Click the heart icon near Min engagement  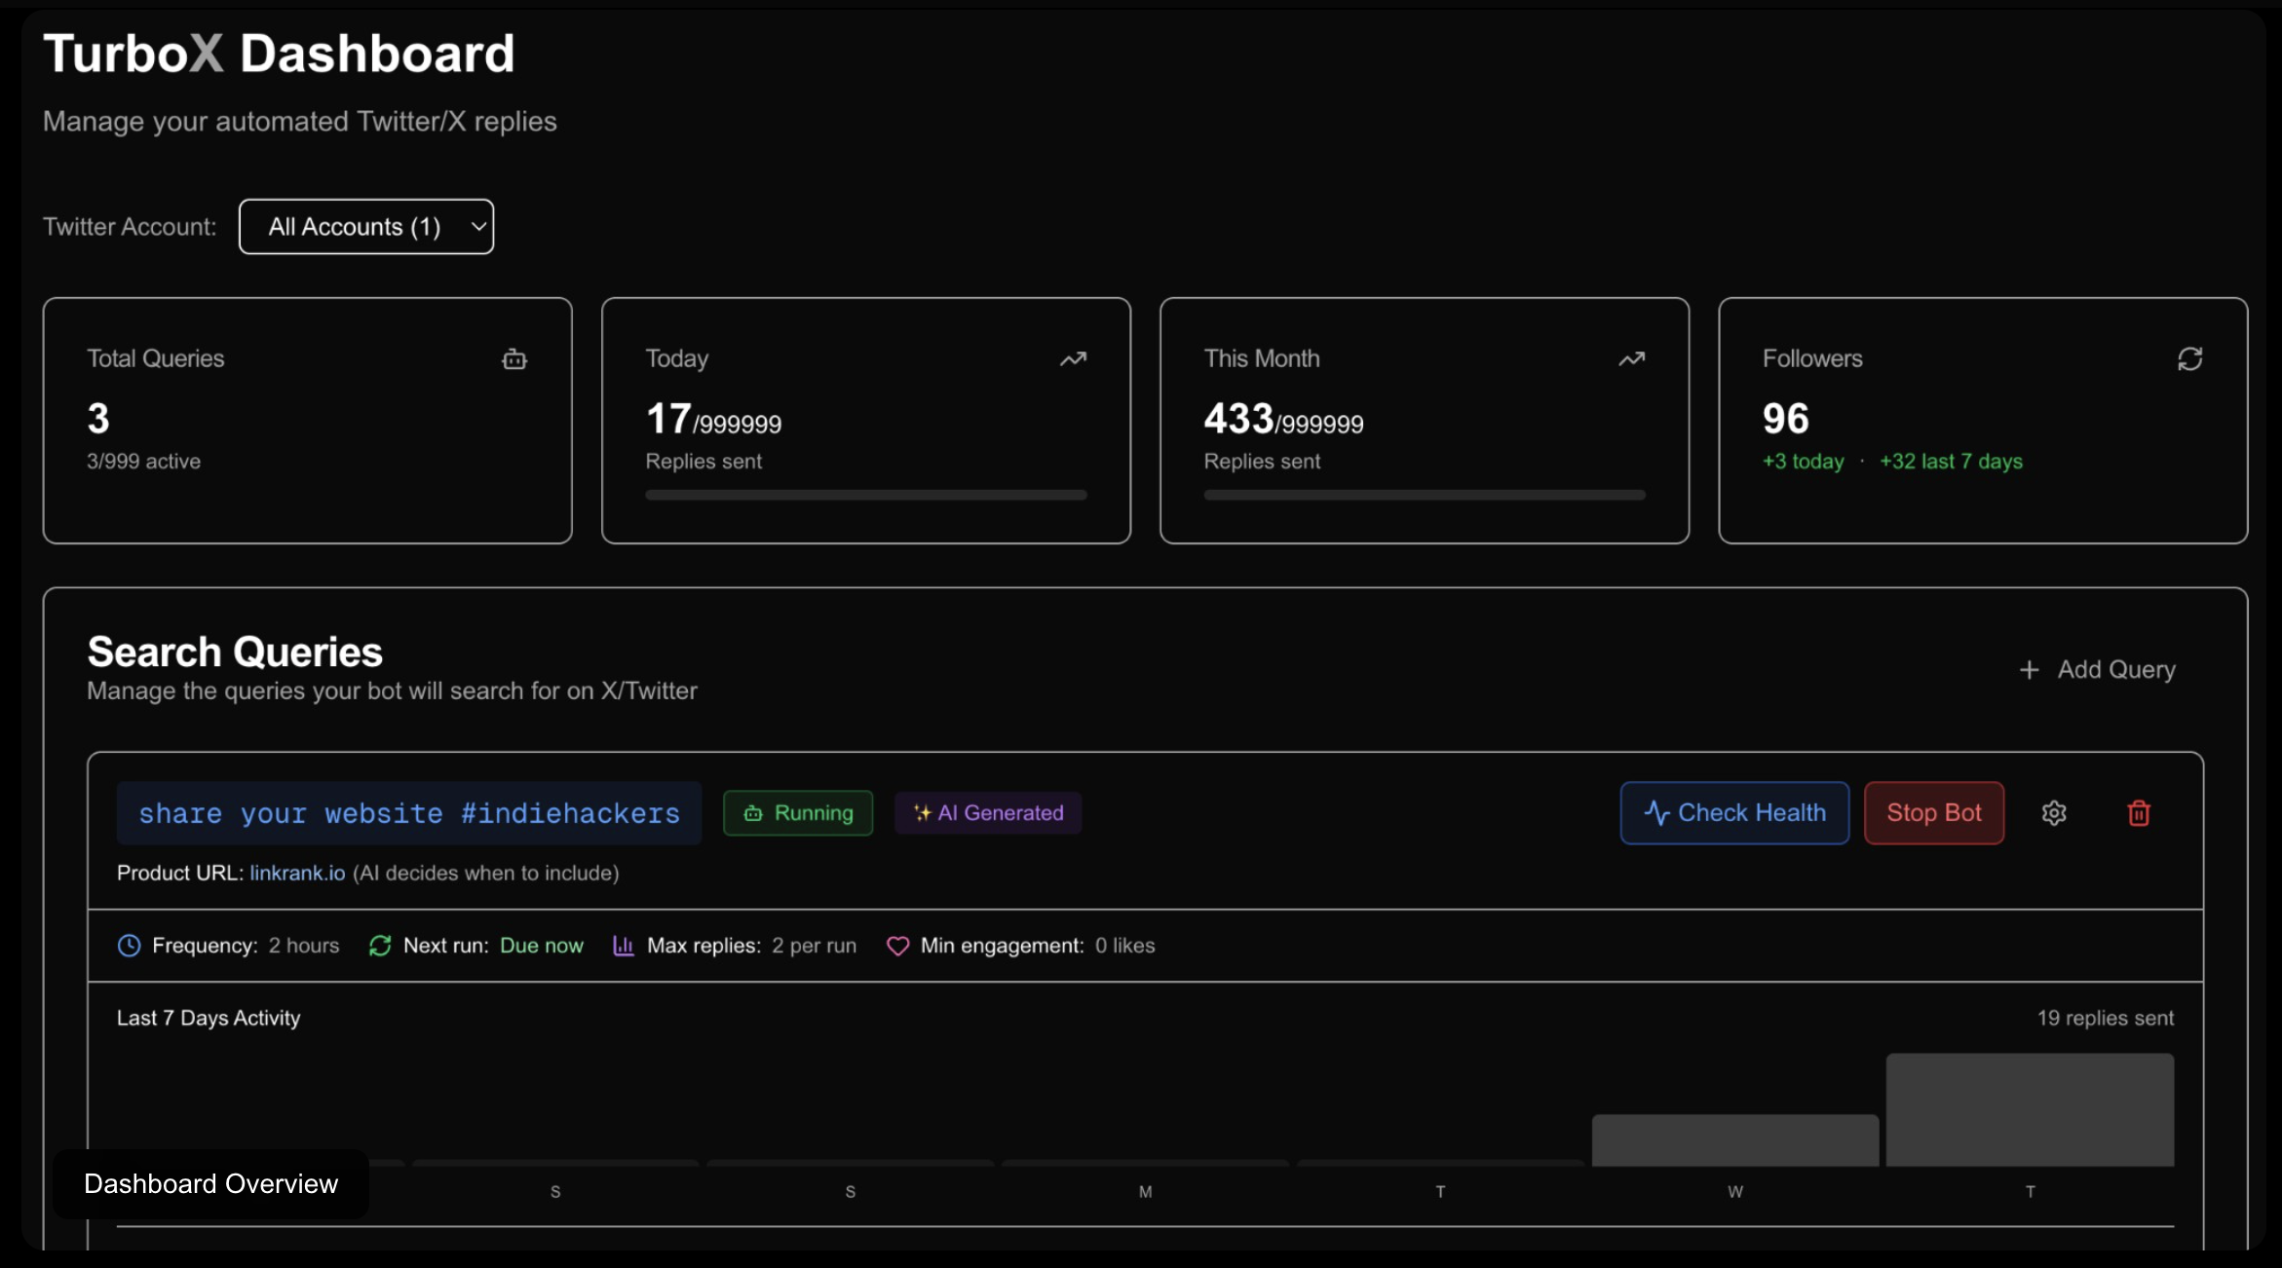point(897,946)
